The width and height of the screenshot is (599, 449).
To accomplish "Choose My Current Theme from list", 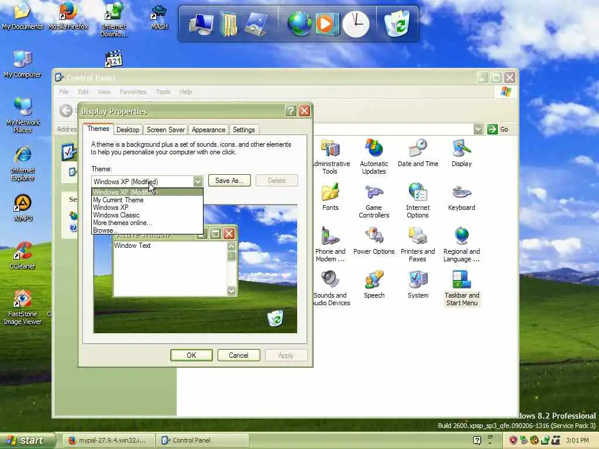I will point(147,200).
